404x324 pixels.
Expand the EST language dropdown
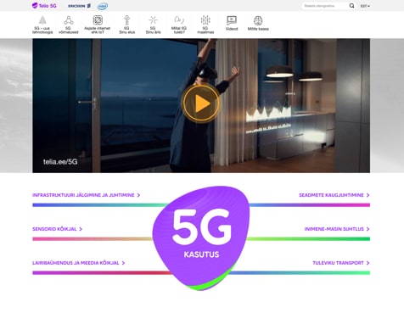[x=365, y=6]
